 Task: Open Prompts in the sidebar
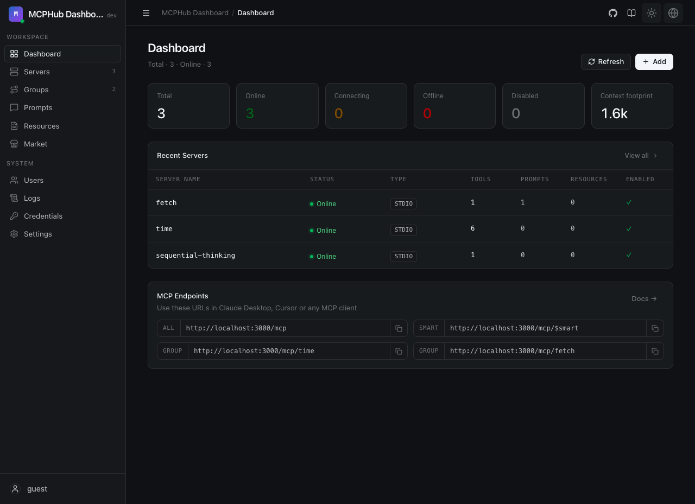[62, 107]
